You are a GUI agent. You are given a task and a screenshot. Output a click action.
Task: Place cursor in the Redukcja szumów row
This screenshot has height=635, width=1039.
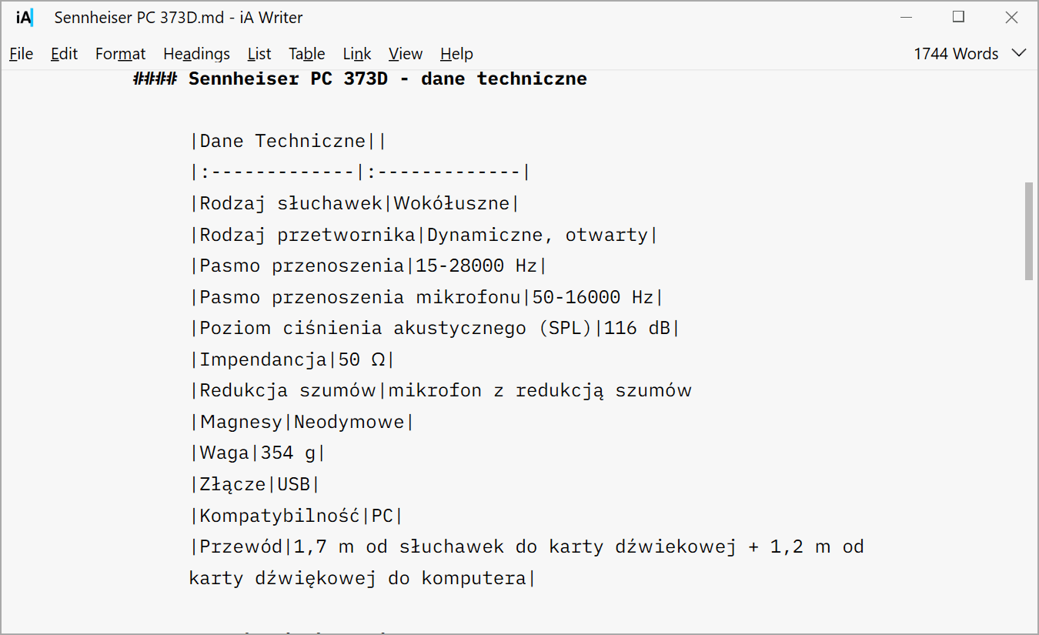440,390
